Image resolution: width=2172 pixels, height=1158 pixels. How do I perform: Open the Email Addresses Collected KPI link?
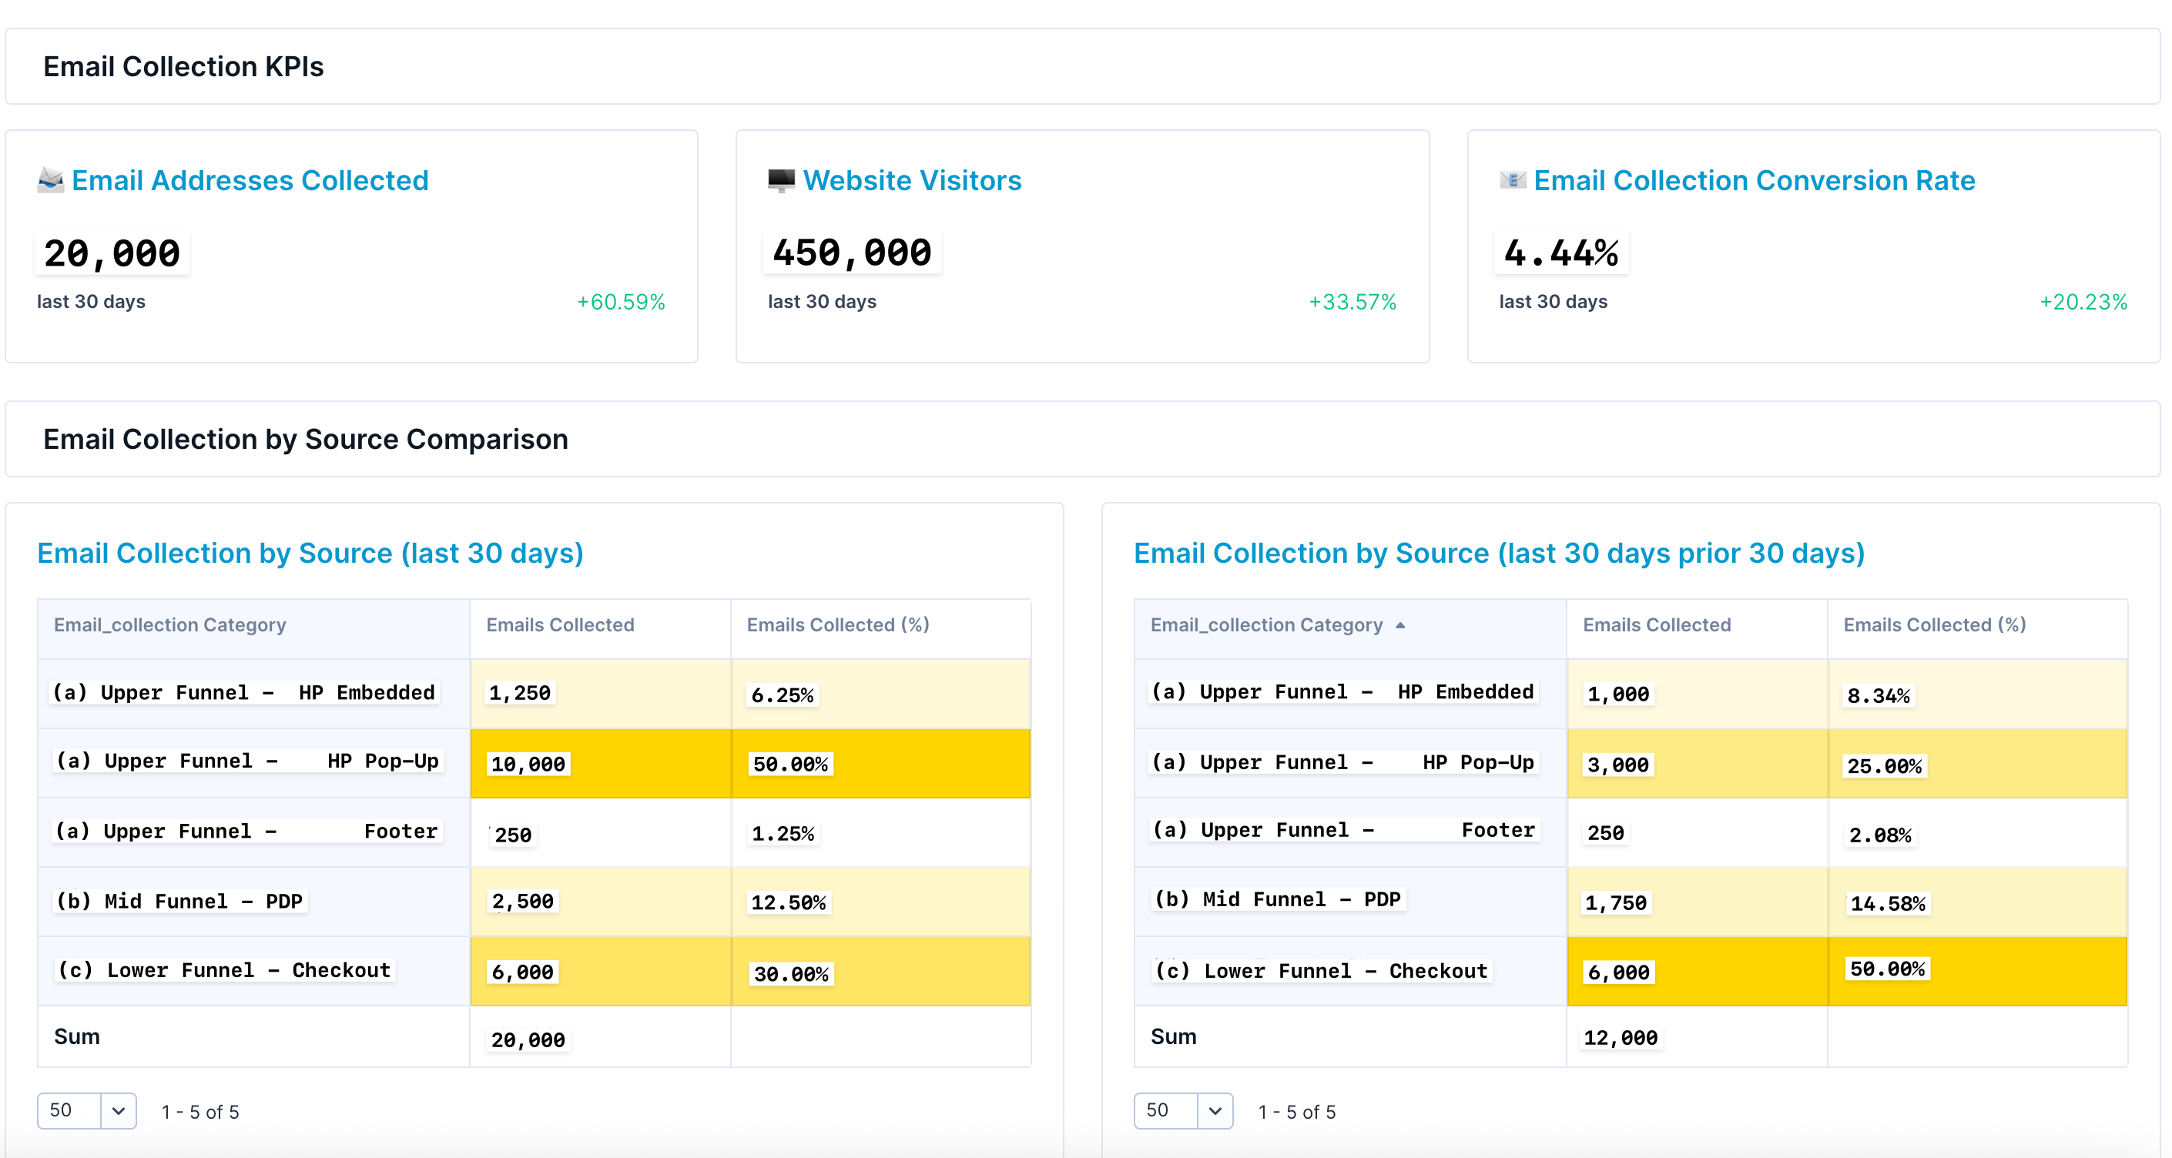tap(250, 180)
